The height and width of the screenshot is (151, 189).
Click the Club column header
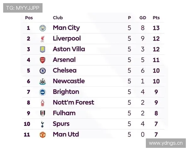click(58, 18)
